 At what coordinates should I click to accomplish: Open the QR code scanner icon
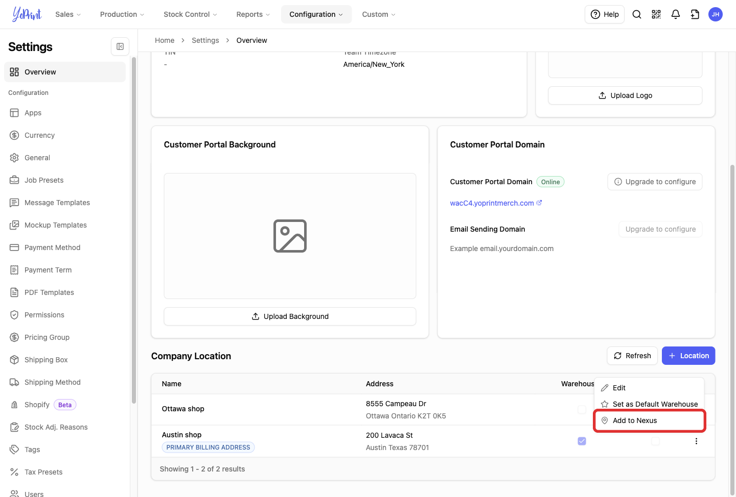tap(656, 14)
